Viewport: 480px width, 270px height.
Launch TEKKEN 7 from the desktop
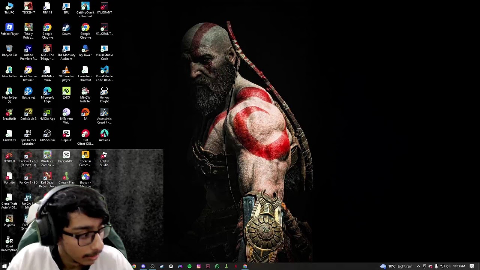click(28, 8)
